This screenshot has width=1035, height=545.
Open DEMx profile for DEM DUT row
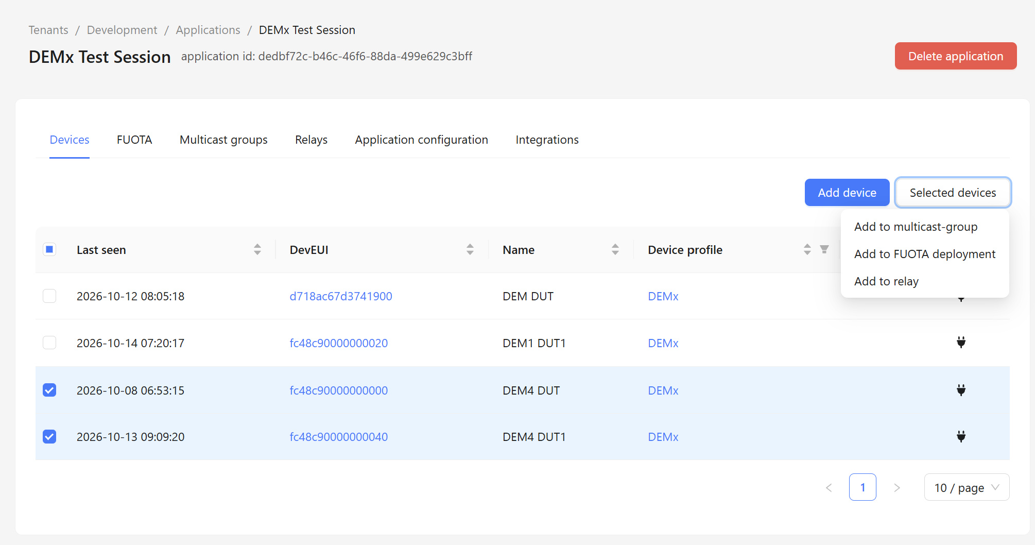coord(663,296)
